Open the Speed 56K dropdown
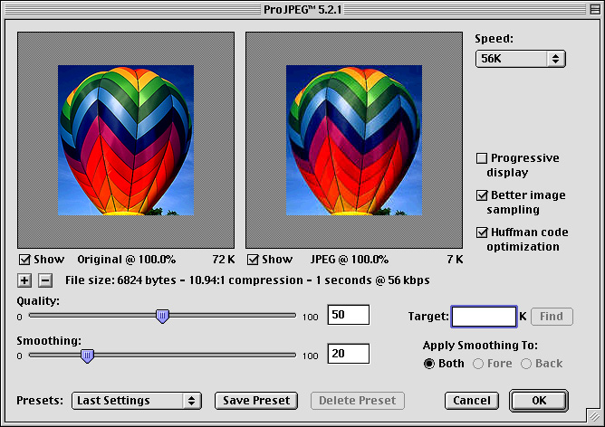 tap(520, 59)
